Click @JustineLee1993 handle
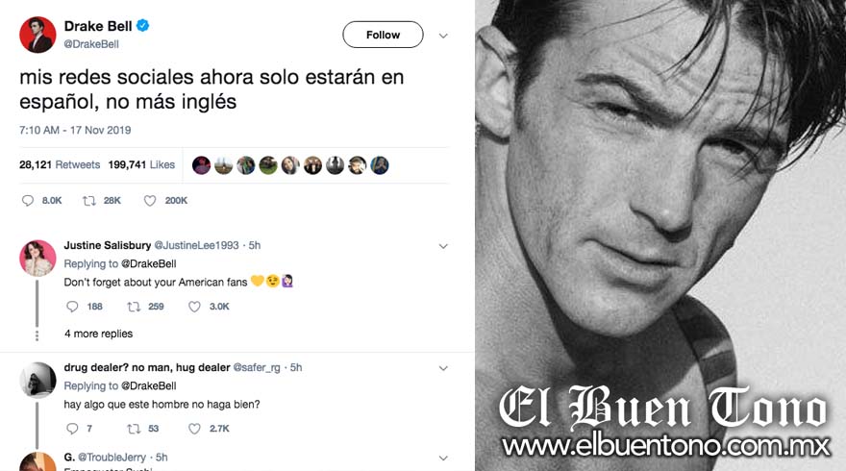The height and width of the screenshot is (471, 846). 196,245
